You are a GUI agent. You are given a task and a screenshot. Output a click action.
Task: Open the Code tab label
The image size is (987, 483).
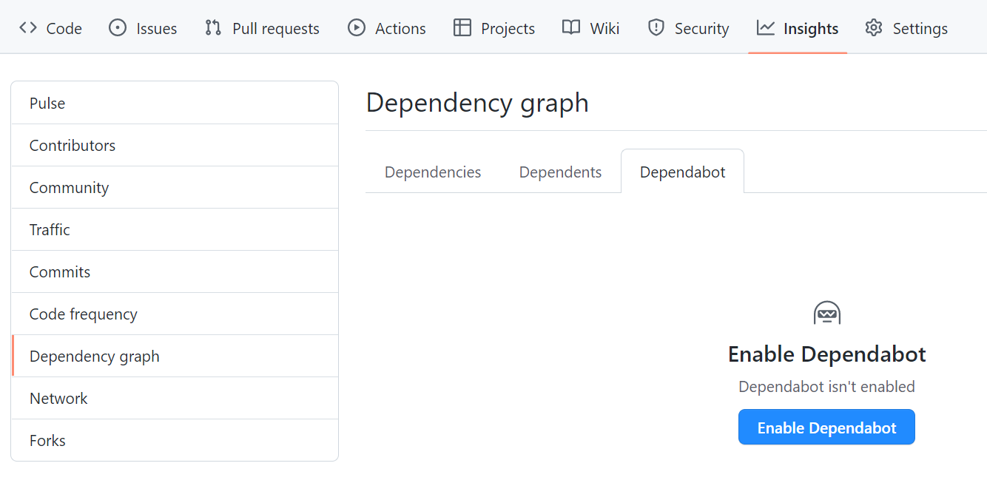pyautogui.click(x=64, y=29)
